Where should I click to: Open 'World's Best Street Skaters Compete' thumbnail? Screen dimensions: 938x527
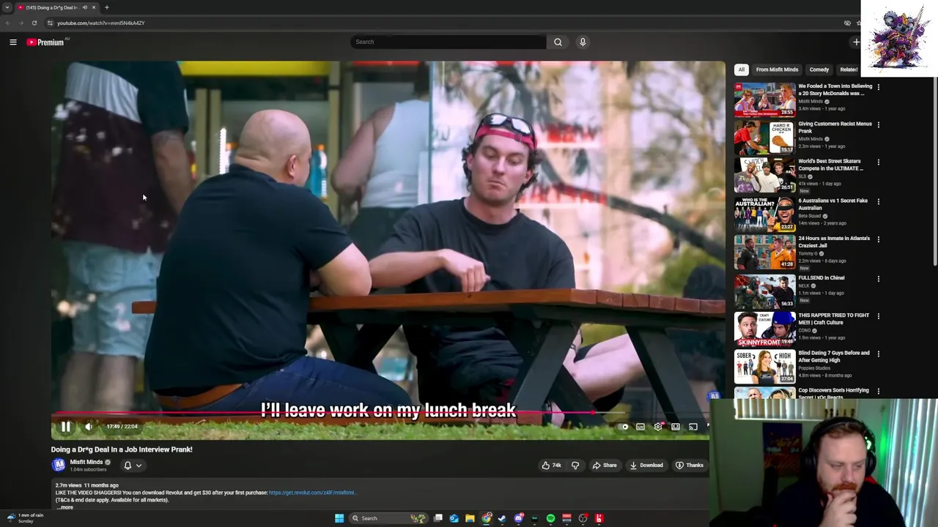(764, 174)
